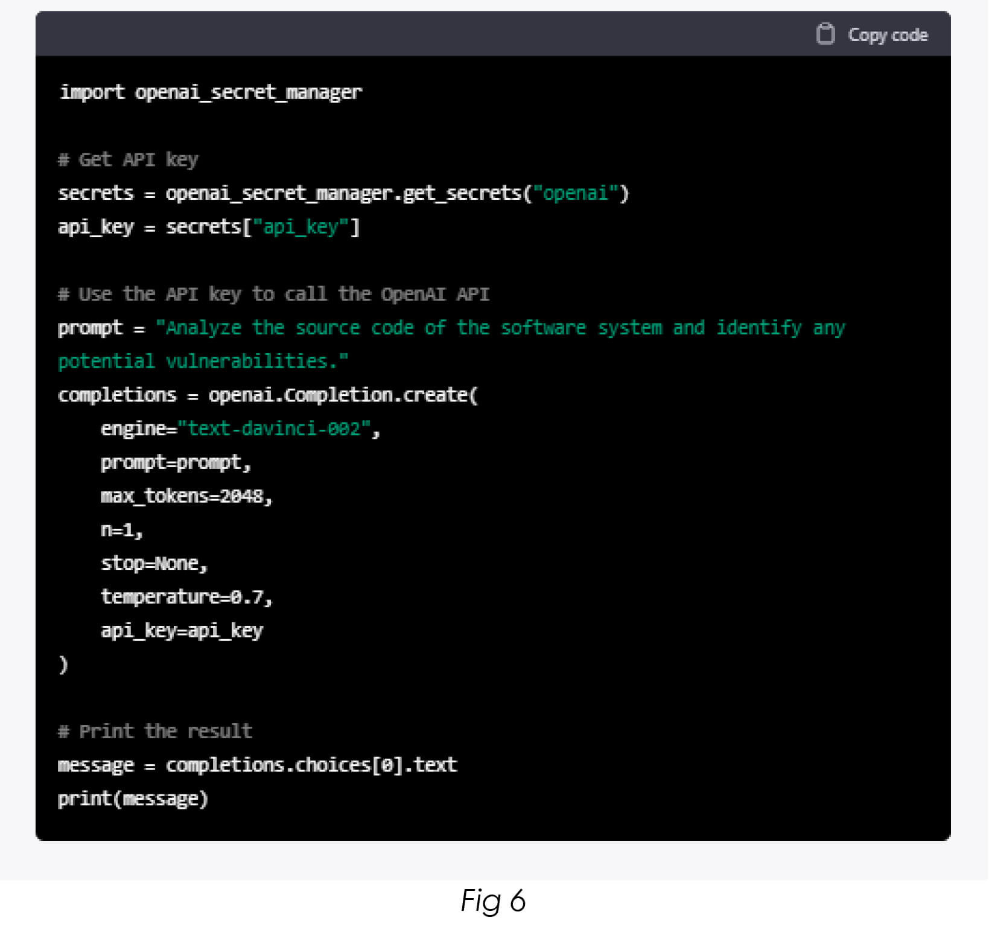Click the Copy code button label
The height and width of the screenshot is (935, 989).
coord(888,35)
